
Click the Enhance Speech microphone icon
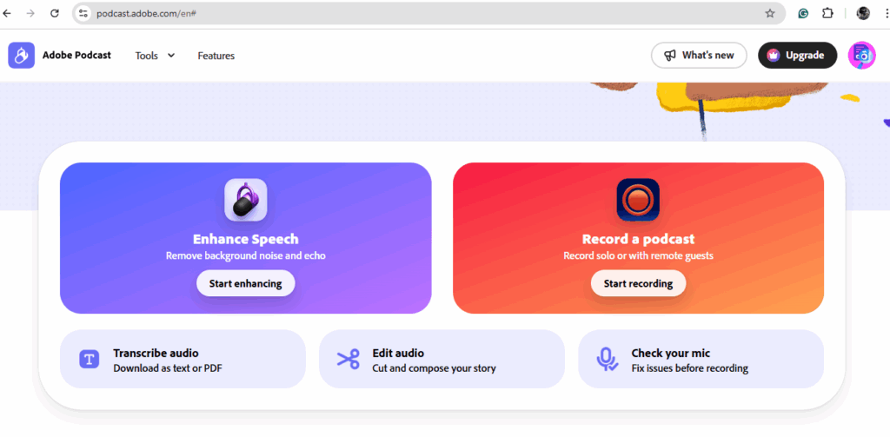point(246,200)
